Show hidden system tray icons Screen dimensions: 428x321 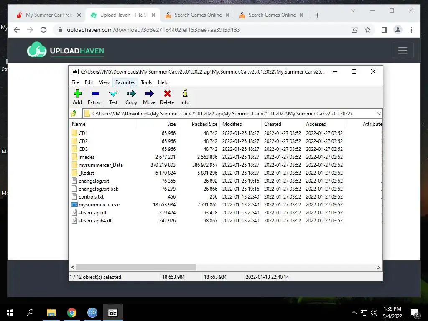coord(354,313)
